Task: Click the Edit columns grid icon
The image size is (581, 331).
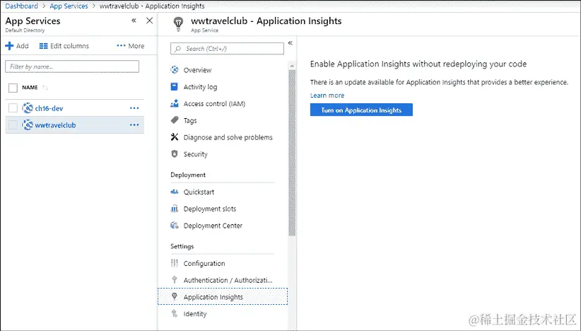Action: coord(43,46)
